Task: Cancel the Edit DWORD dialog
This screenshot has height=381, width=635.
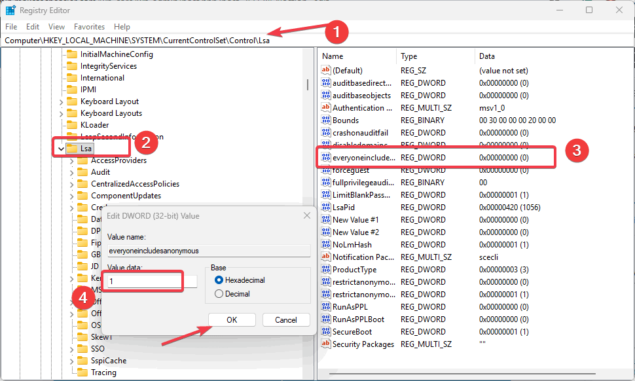Action: coord(286,320)
